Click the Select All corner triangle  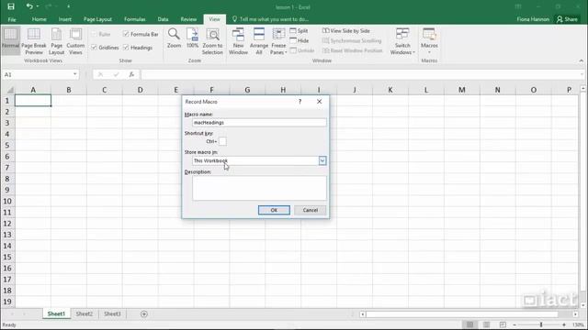click(10, 90)
